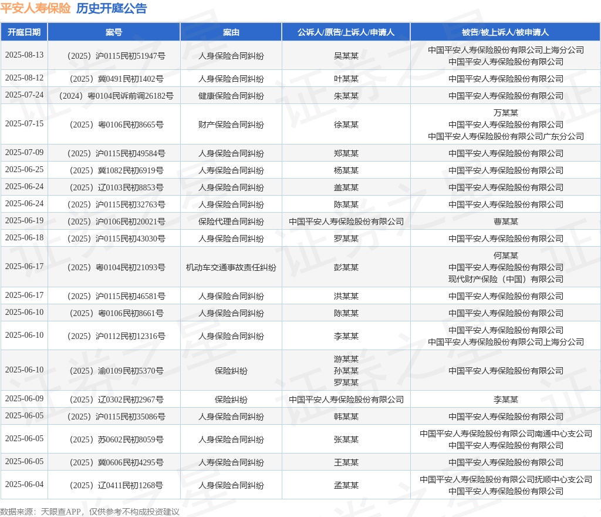Viewport: 601px width, 517px height.
Task: Click defendant 中国平安人寿保险股份有限公司南通中心支公司
Action: [506, 434]
